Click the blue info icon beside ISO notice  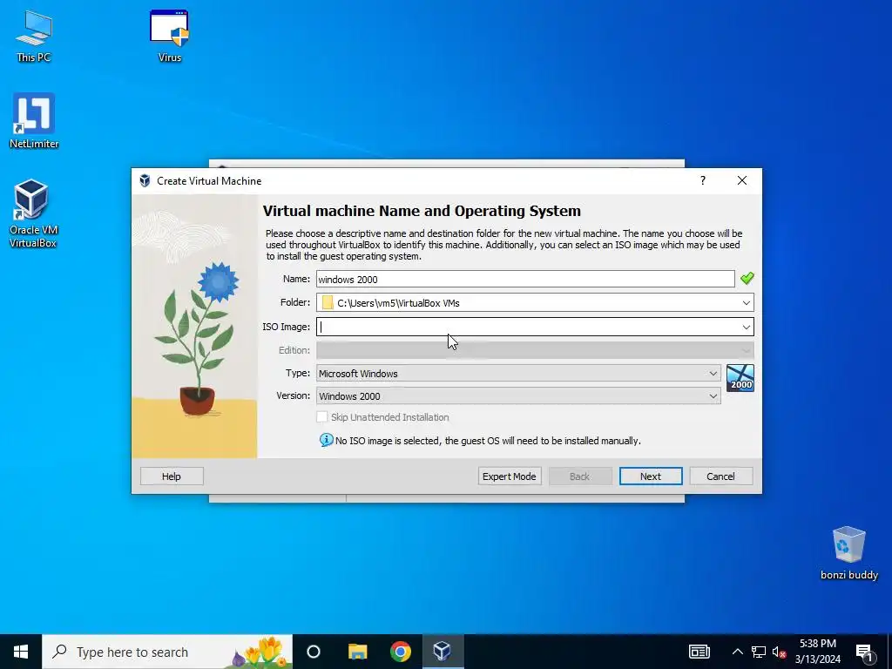point(327,440)
